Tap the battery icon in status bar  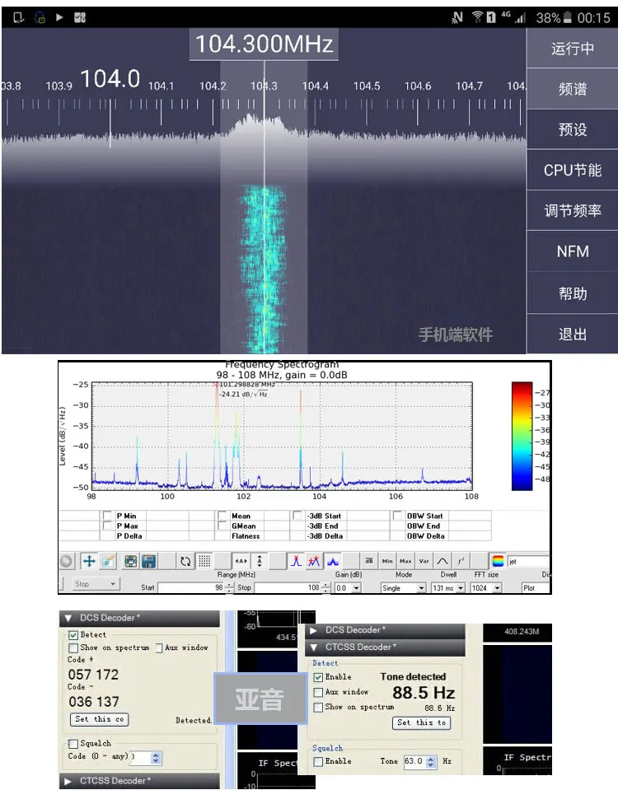[567, 17]
